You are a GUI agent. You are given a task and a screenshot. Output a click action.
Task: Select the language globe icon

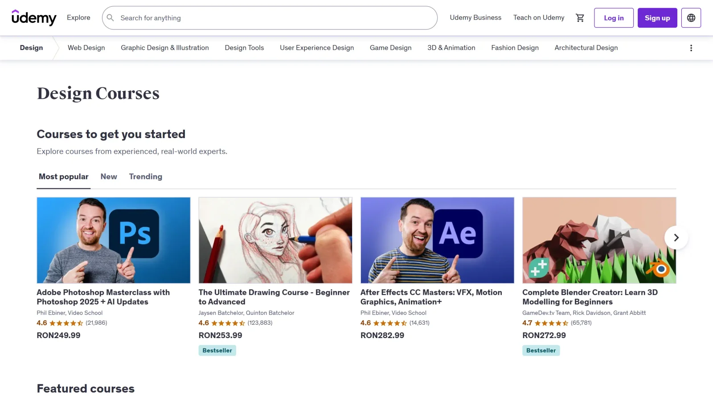coord(691,17)
